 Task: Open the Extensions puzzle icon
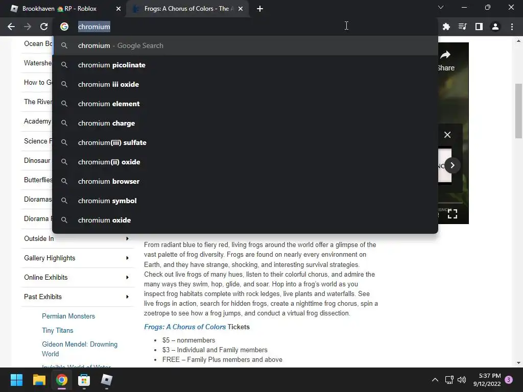point(446,27)
